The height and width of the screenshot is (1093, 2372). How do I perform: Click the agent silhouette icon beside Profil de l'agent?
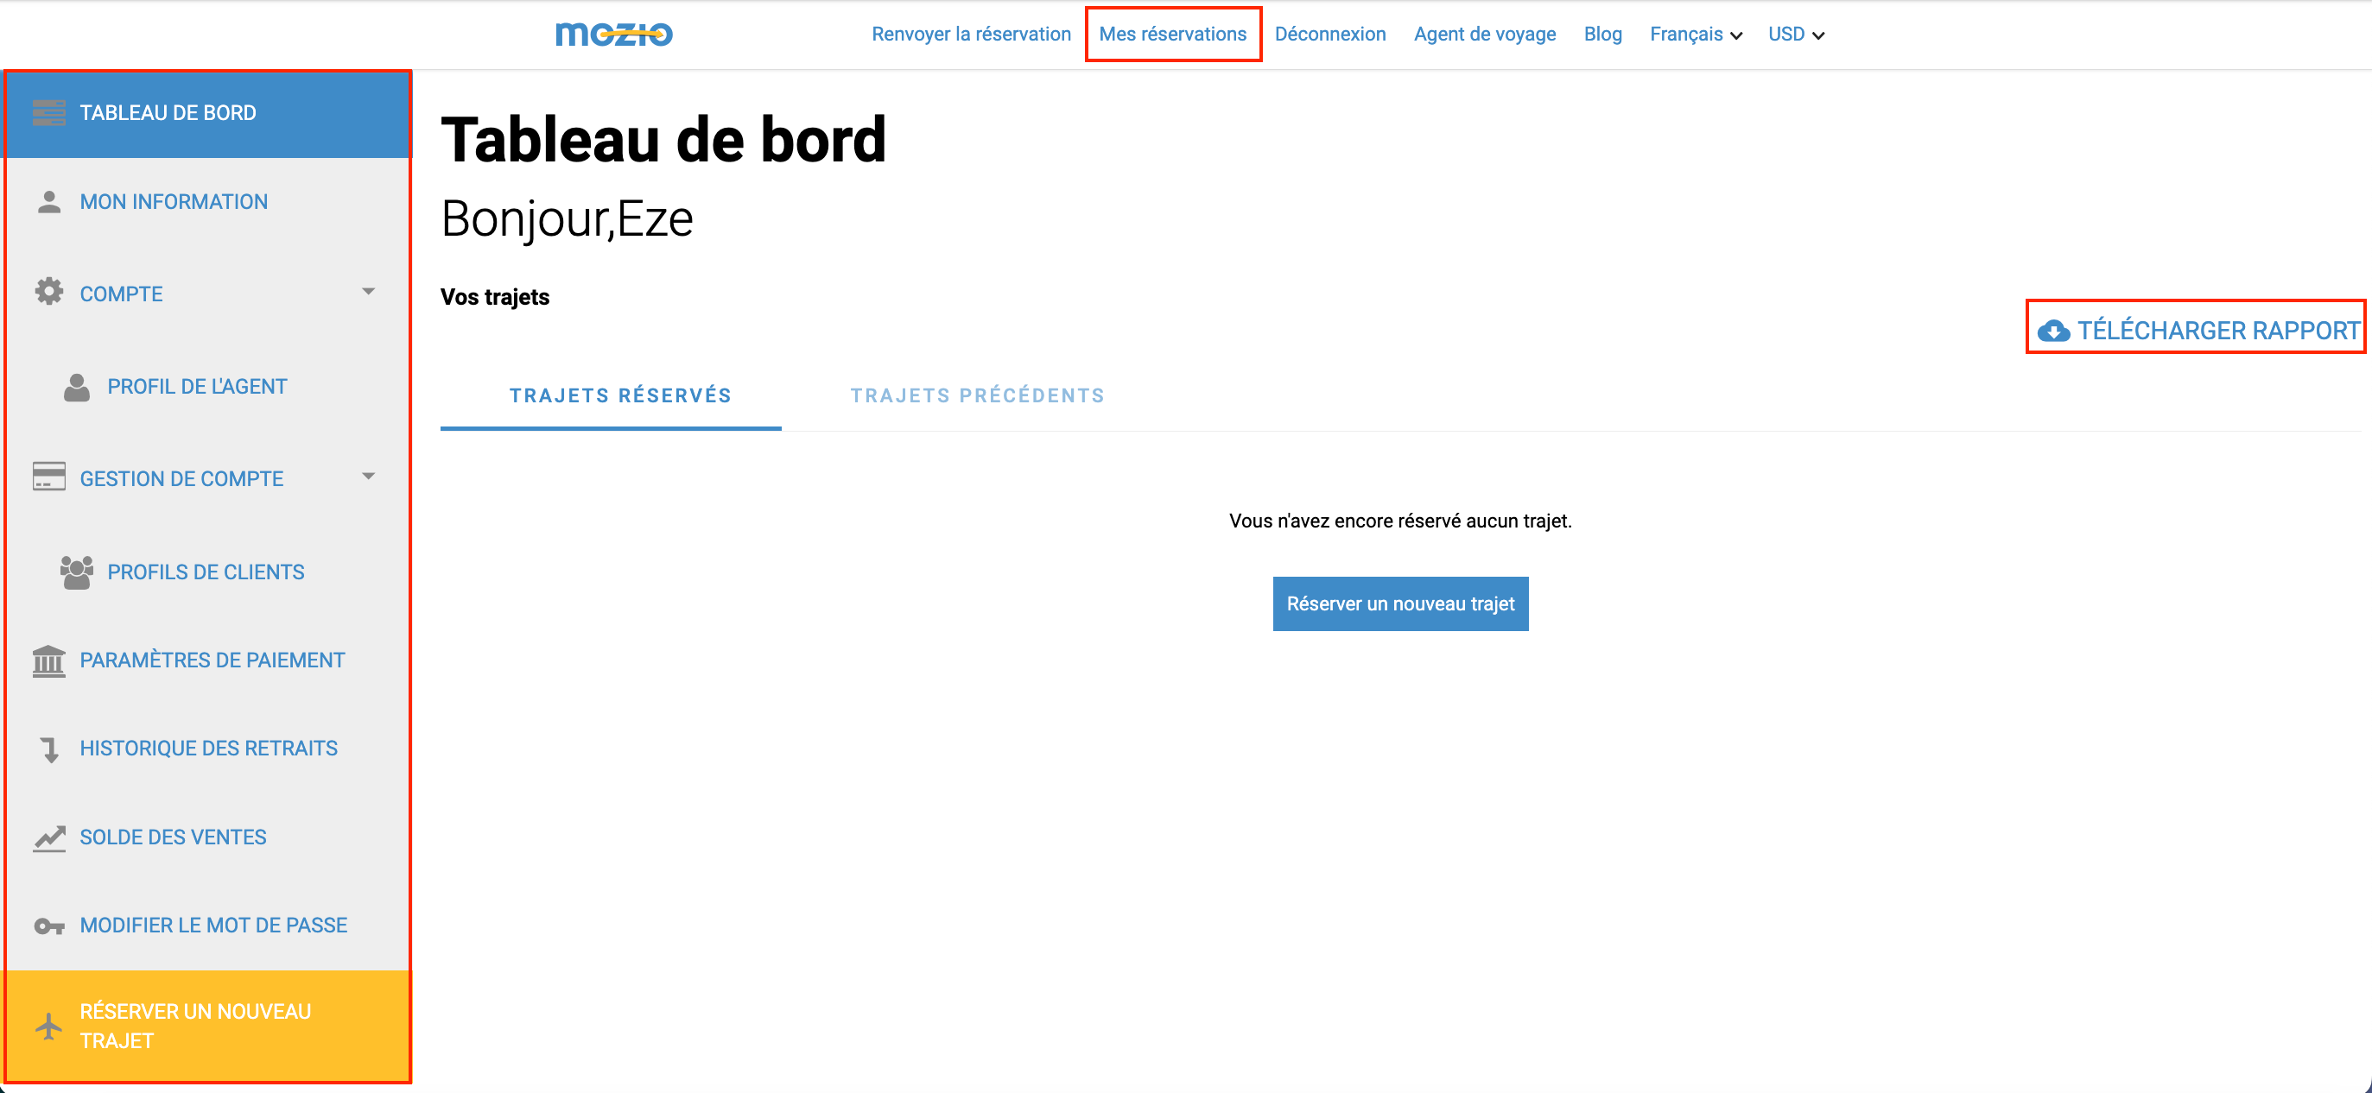point(76,388)
